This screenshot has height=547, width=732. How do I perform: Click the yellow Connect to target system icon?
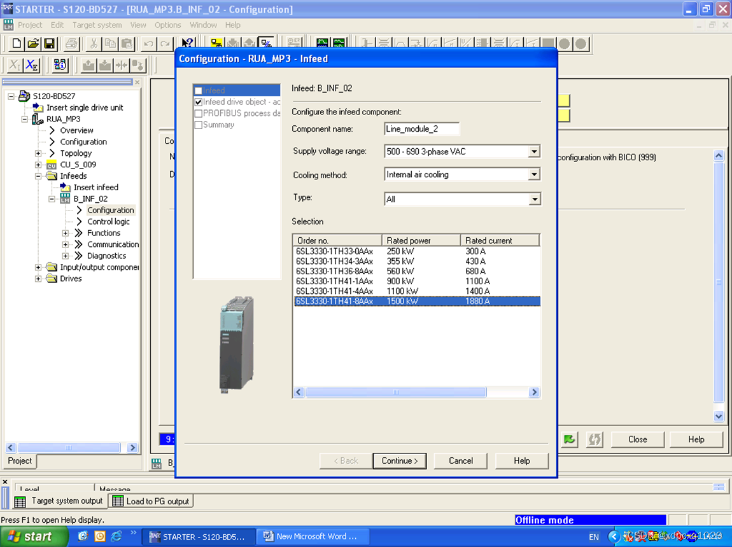(x=216, y=43)
